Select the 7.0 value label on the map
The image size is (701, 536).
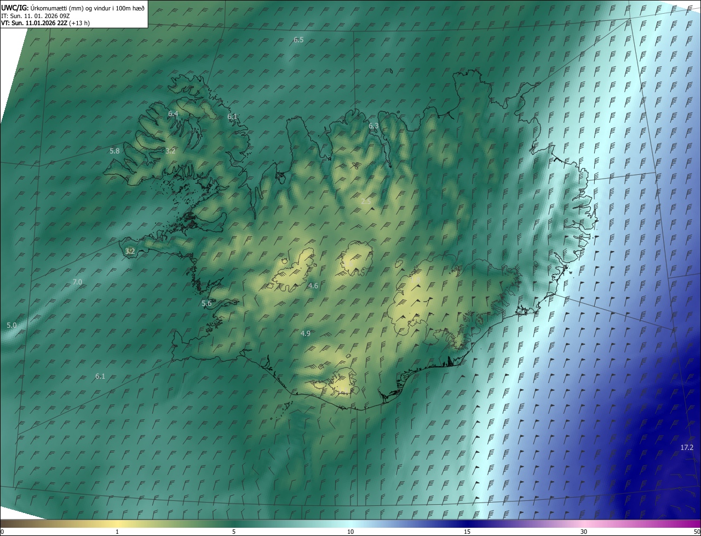(77, 282)
